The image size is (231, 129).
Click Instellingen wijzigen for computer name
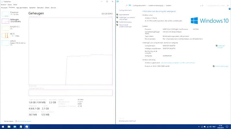click(221, 47)
